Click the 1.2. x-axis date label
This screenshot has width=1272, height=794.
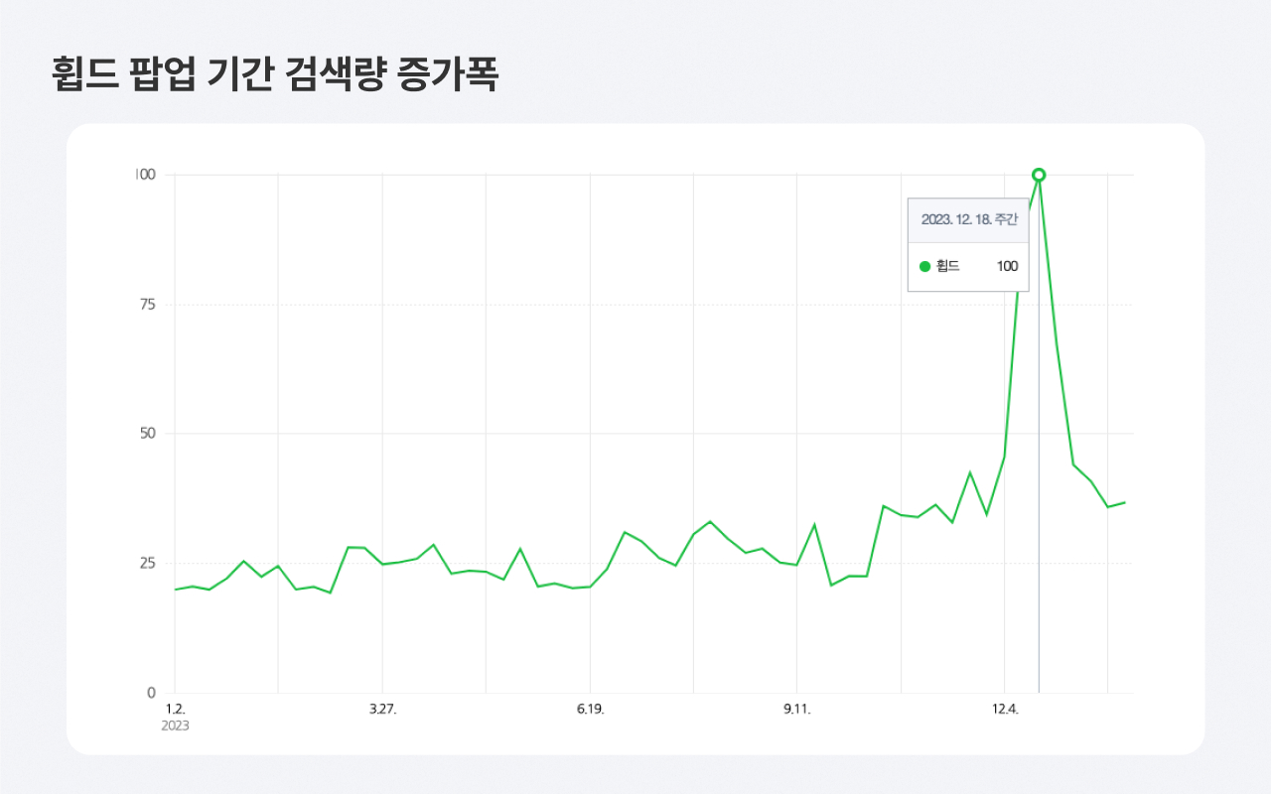[x=175, y=710]
